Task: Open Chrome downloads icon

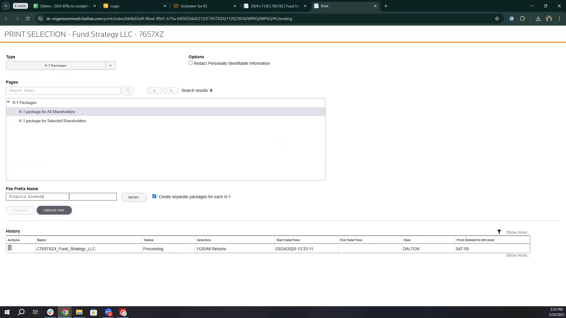Action: pyautogui.click(x=538, y=19)
